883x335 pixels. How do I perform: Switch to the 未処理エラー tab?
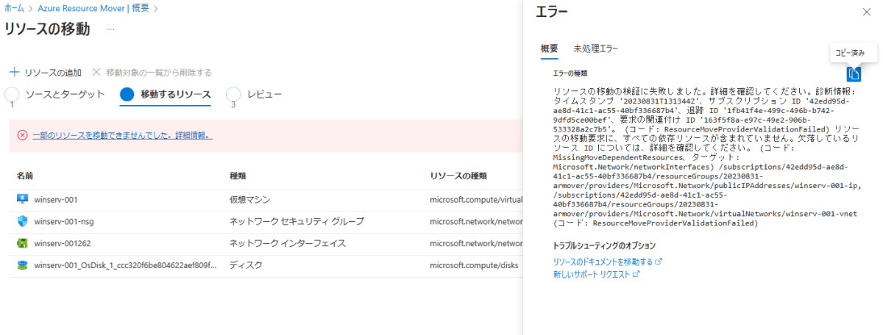click(x=596, y=48)
